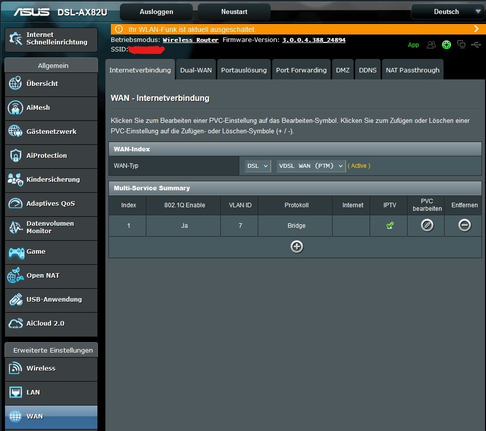Click the Entfernen minus icon for row 1
Viewport: 486px width, 431px height.
click(x=465, y=225)
